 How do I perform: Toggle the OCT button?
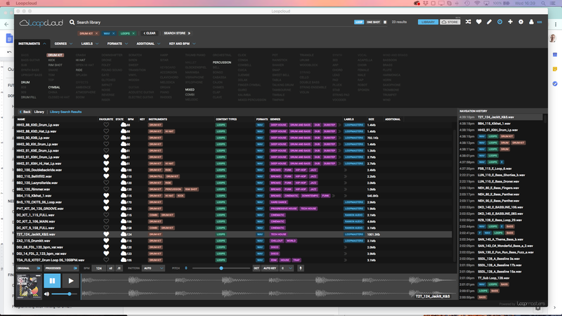coord(256,268)
